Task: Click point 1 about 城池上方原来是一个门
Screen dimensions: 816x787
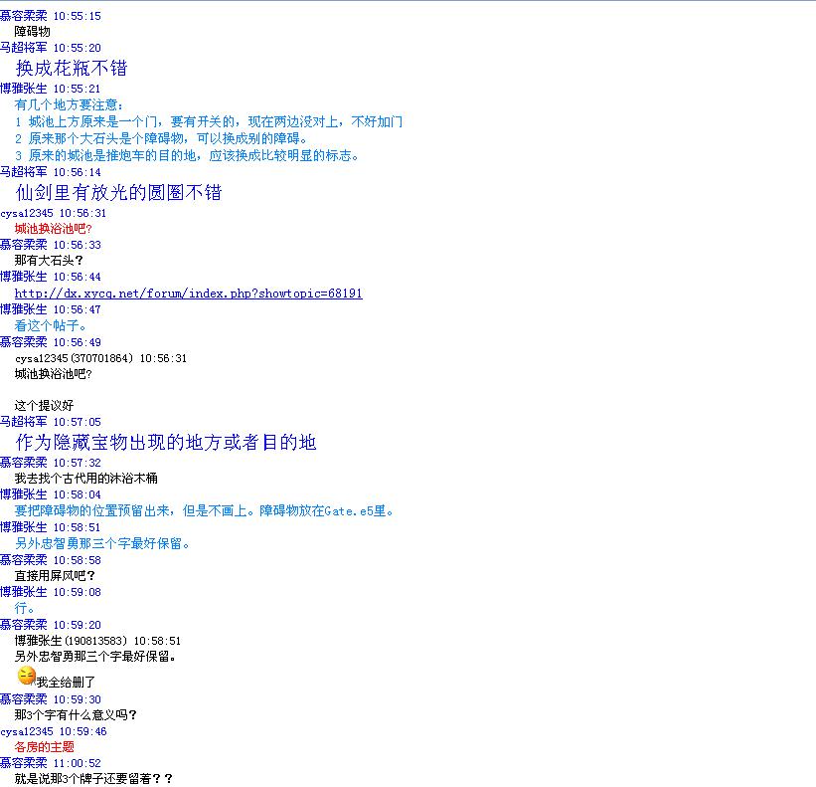Action: point(209,121)
